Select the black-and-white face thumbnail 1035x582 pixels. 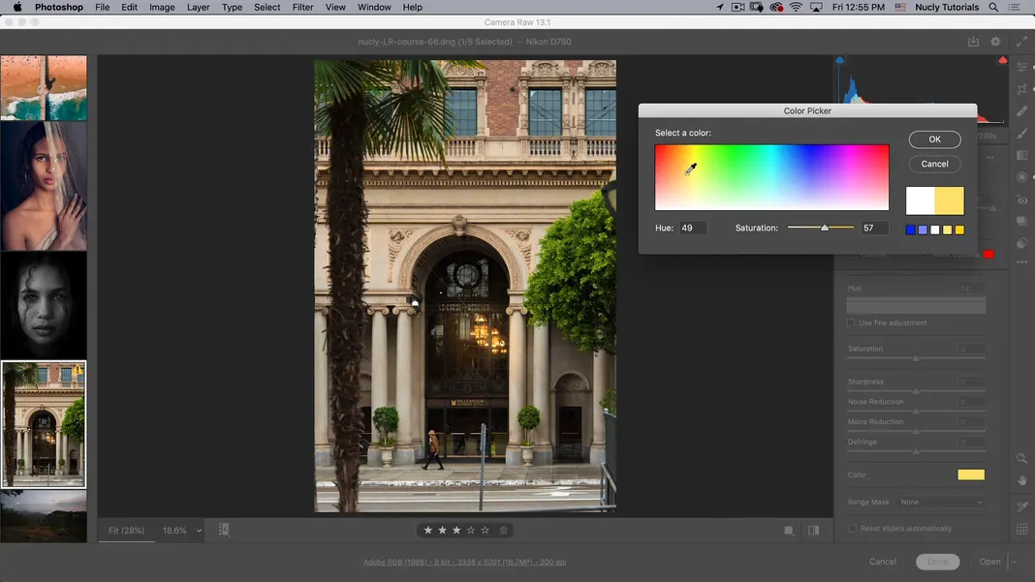pos(44,305)
